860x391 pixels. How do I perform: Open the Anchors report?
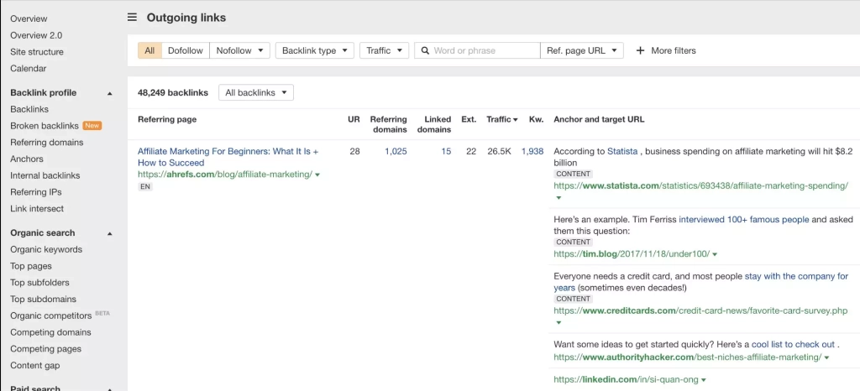point(26,159)
